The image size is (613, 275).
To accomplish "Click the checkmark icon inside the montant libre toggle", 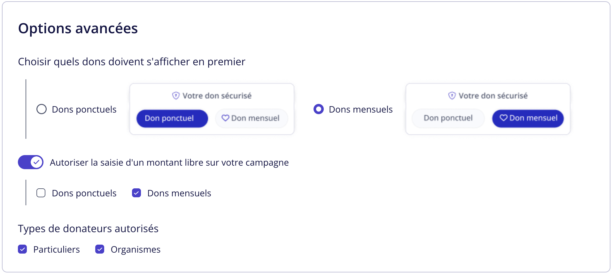I will pyautogui.click(x=36, y=162).
